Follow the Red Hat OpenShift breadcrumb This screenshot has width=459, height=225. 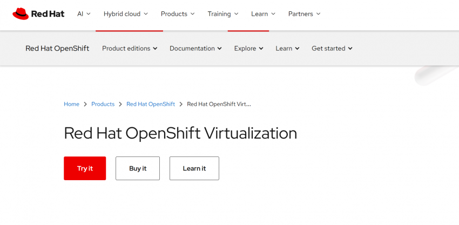point(151,104)
